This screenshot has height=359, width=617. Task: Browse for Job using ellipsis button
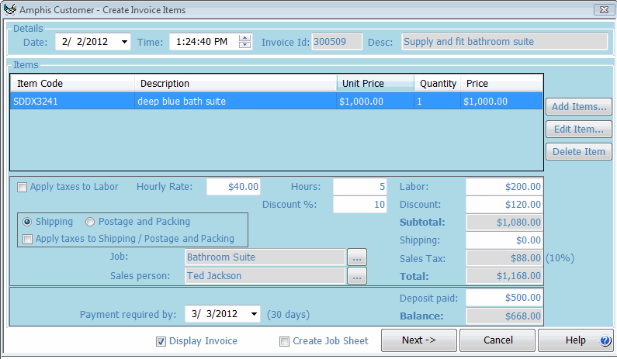point(356,257)
